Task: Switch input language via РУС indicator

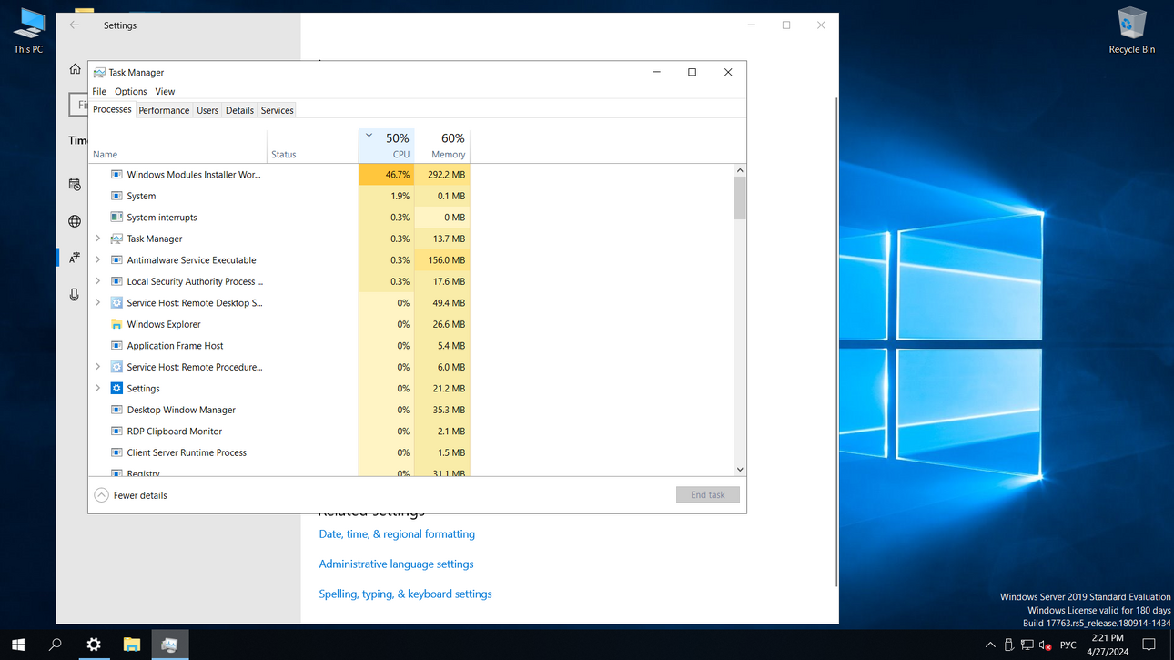Action: pyautogui.click(x=1068, y=645)
